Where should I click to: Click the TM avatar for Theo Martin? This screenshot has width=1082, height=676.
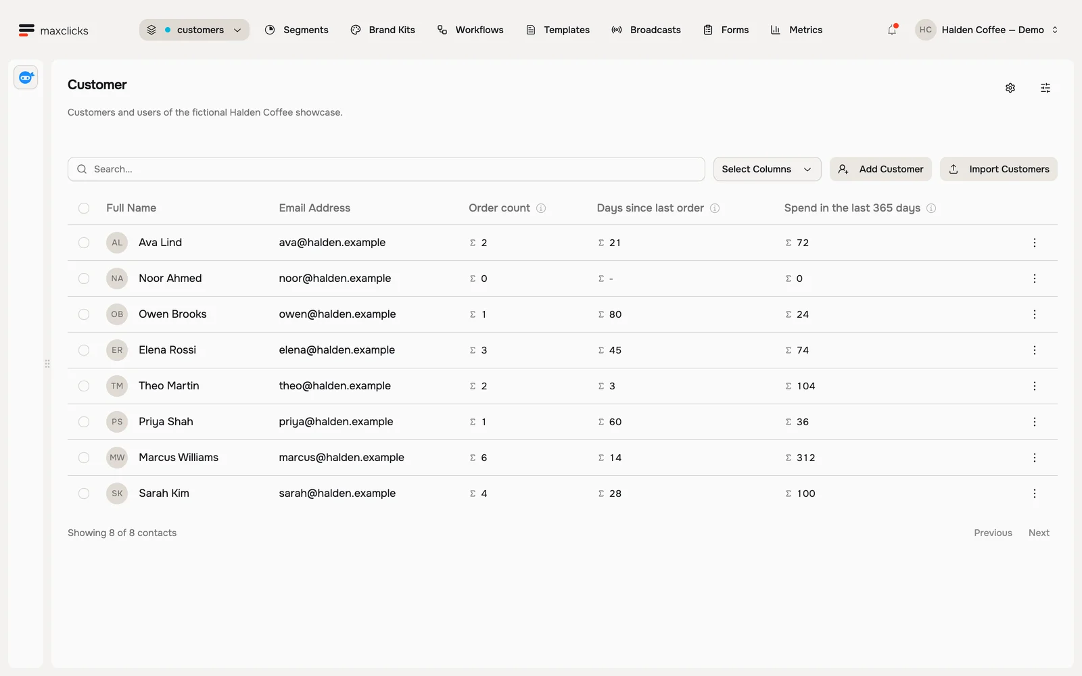click(117, 386)
